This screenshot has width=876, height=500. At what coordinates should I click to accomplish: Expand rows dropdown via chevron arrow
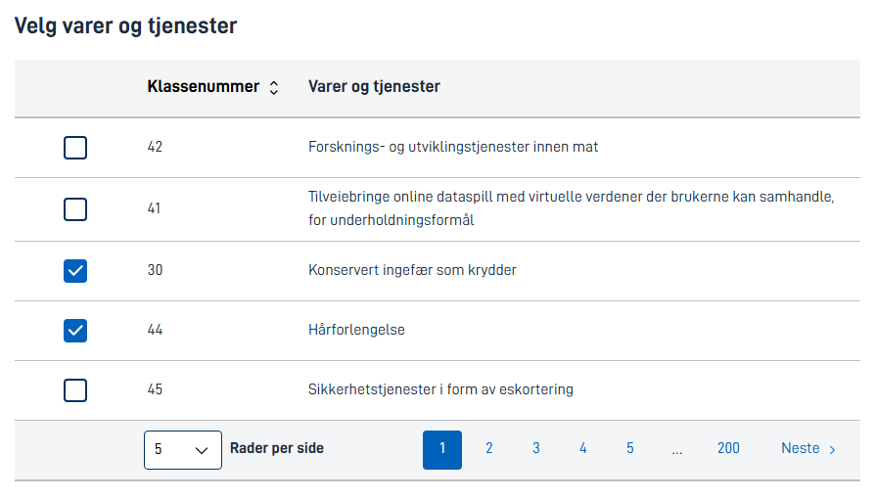click(202, 450)
